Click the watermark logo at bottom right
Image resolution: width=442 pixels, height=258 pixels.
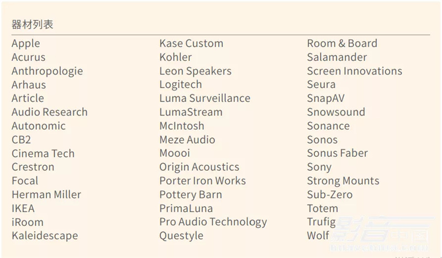click(x=382, y=234)
